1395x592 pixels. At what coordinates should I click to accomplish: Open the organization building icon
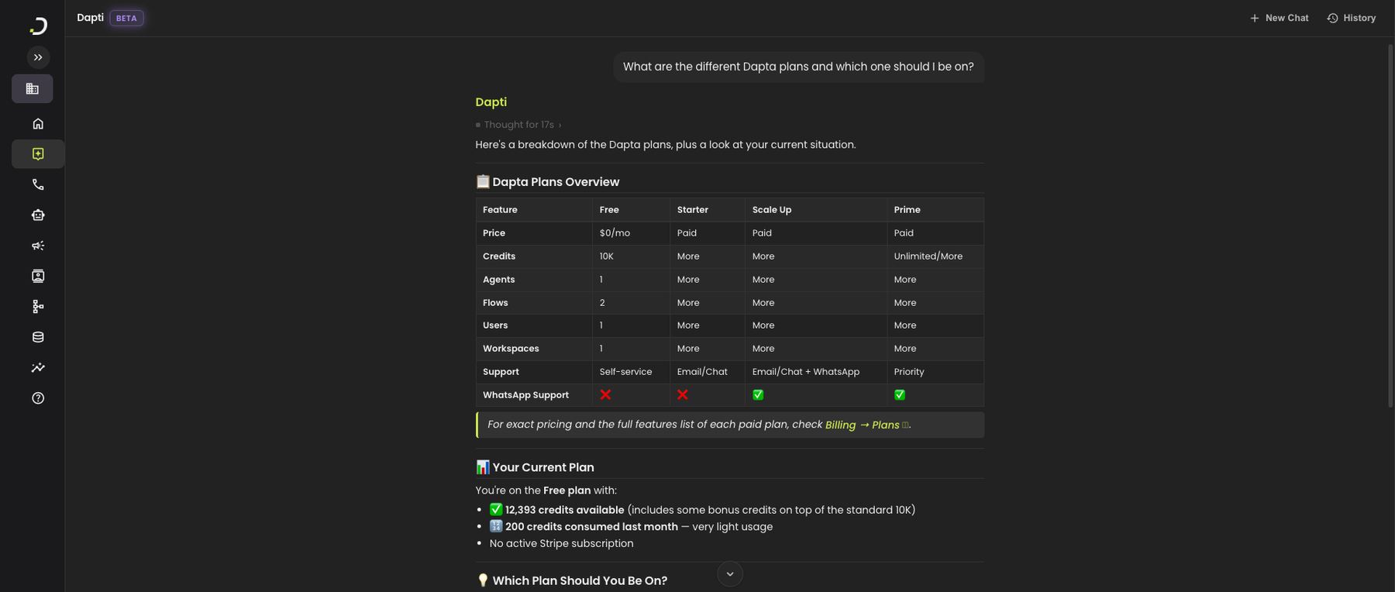[33, 89]
